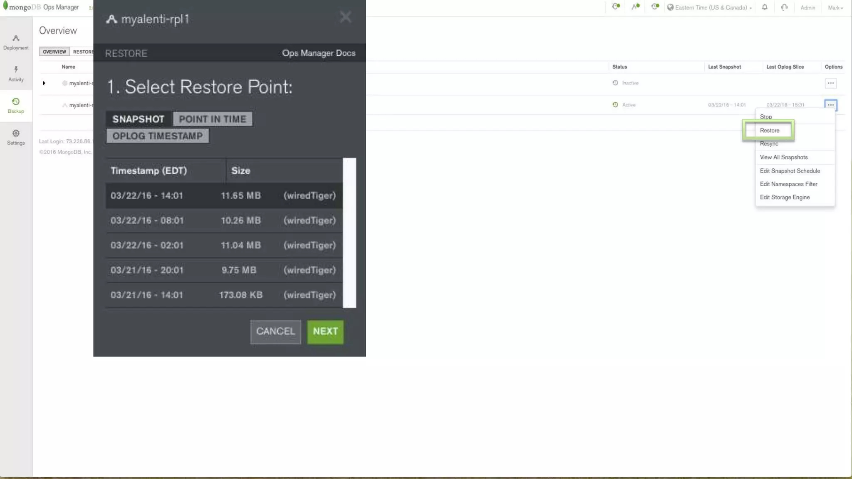Click the snapshot list scrollbar
This screenshot has height=479, width=852.
point(349,232)
